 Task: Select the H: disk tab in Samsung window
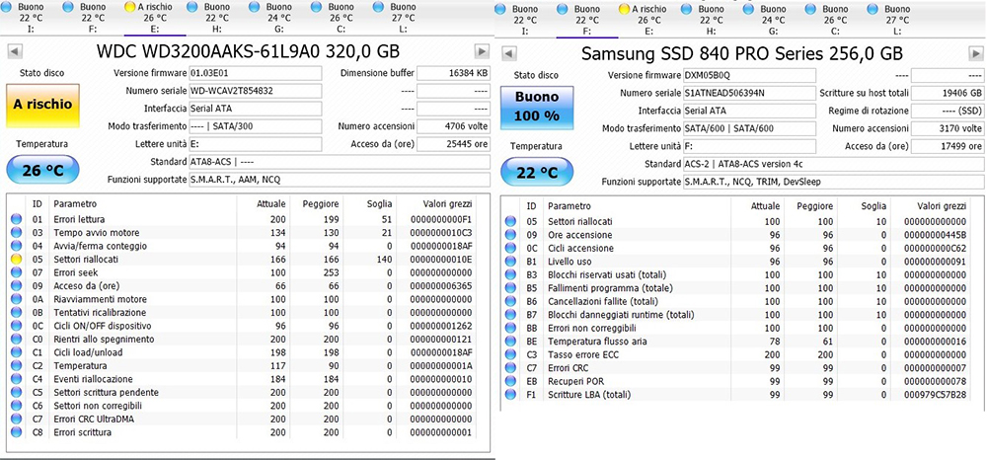[x=712, y=20]
